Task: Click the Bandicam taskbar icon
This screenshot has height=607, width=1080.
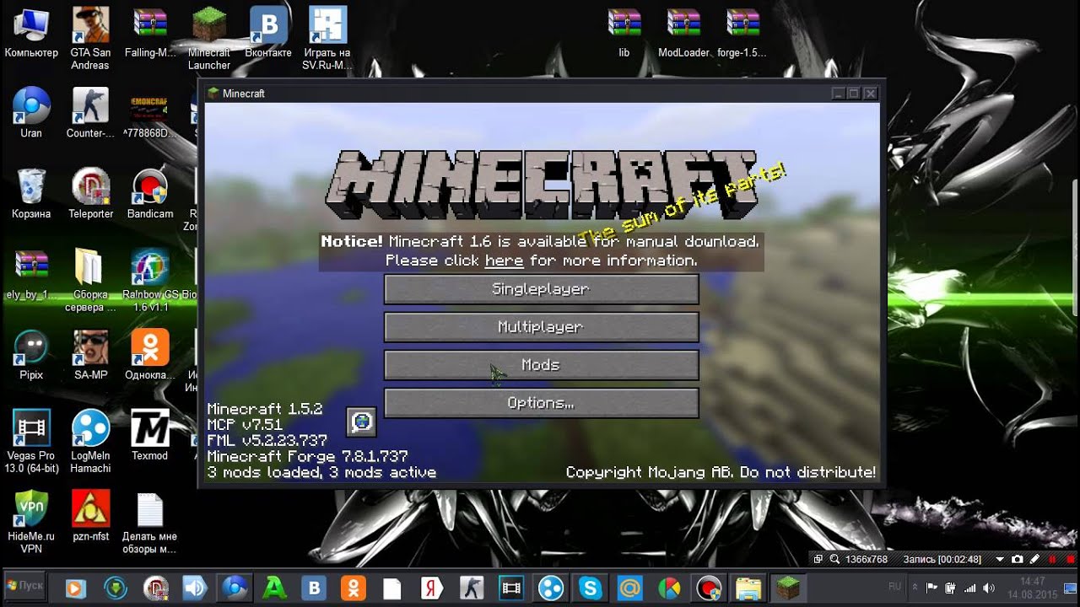Action: click(x=708, y=587)
